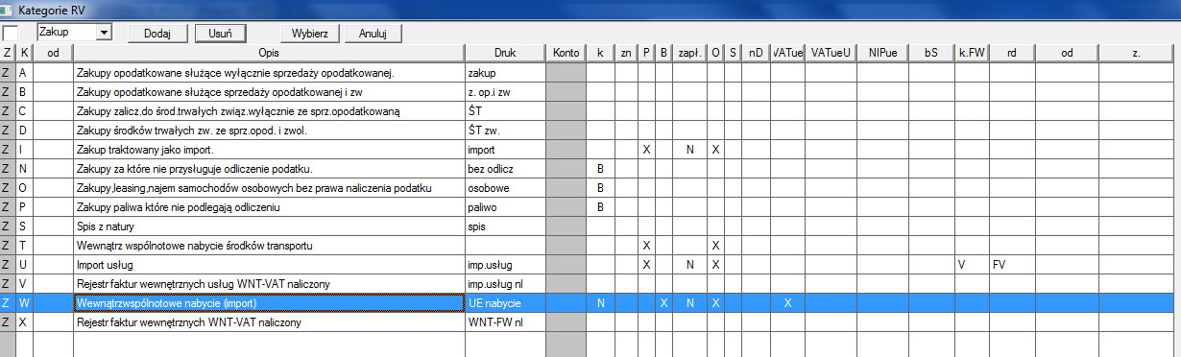Click the 'z. op.i zw' Druk cell
Image resolution: width=1181 pixels, height=357 pixels.
click(504, 91)
